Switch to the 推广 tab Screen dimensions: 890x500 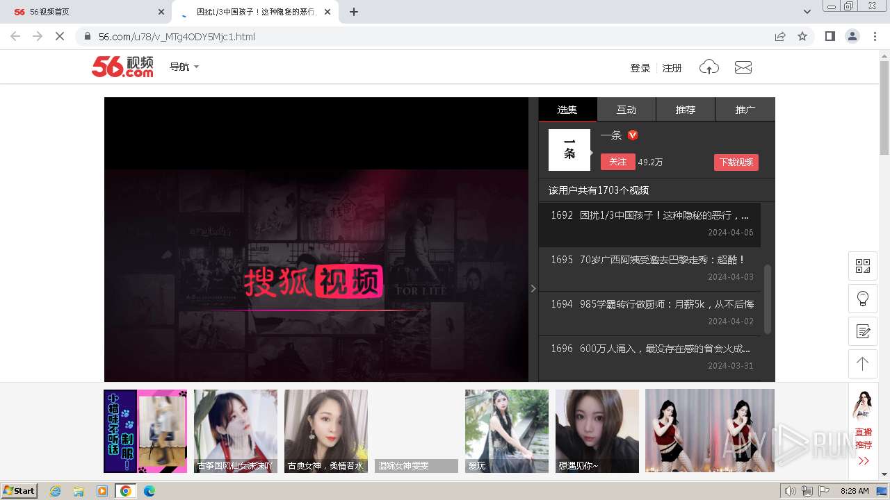point(745,110)
